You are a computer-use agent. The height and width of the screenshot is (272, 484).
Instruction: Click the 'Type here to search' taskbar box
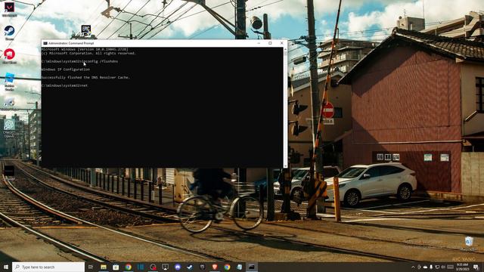tap(48, 267)
